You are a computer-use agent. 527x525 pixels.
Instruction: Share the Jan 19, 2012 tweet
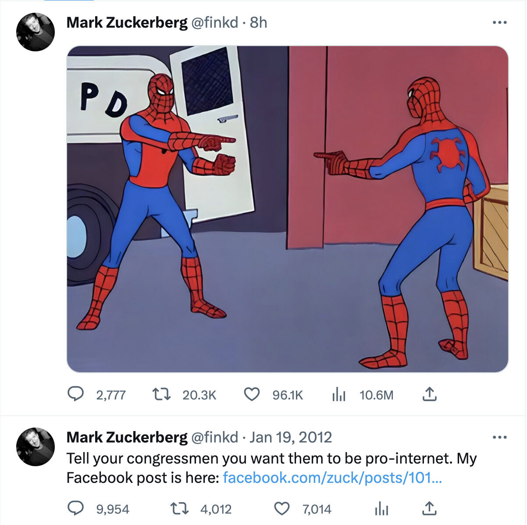[x=429, y=508]
